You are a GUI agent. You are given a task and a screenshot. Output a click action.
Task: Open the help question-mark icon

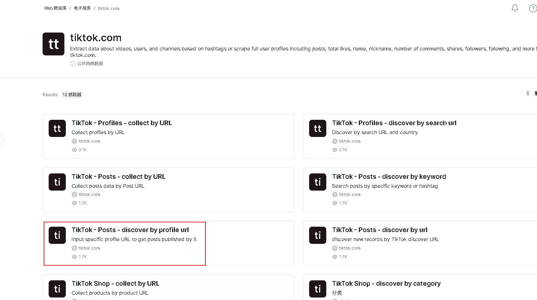click(x=533, y=8)
